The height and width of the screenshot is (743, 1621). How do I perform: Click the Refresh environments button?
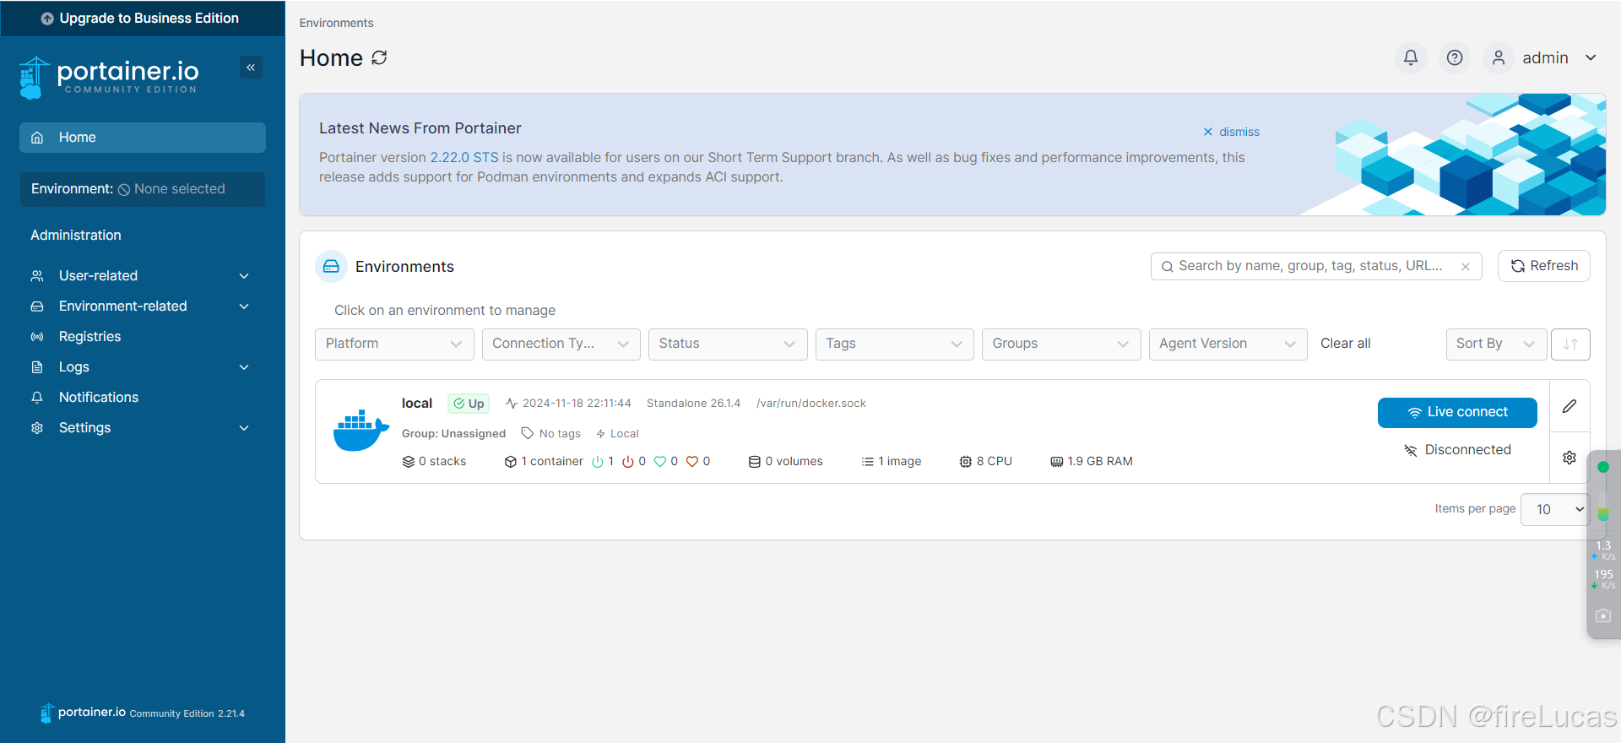coord(1543,266)
